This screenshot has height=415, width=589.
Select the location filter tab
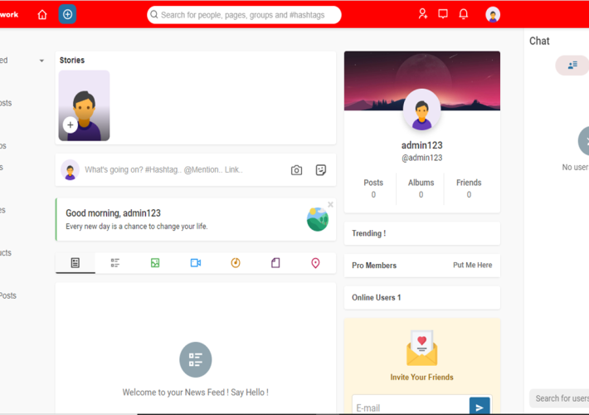(x=315, y=263)
